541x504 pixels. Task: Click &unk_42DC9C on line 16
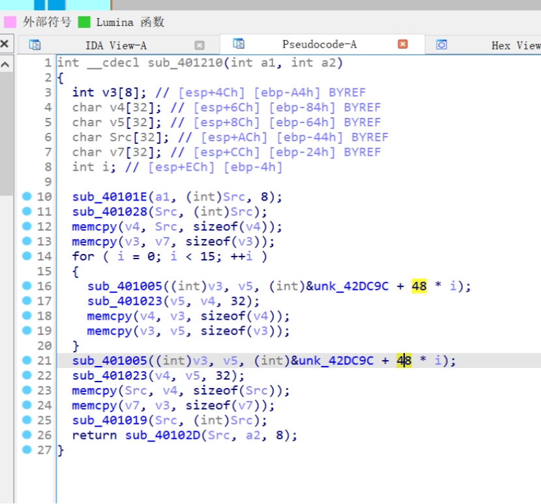347,286
